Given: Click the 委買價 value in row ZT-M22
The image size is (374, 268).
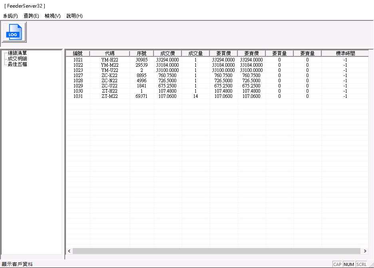Looking at the screenshot, I should (x=223, y=96).
